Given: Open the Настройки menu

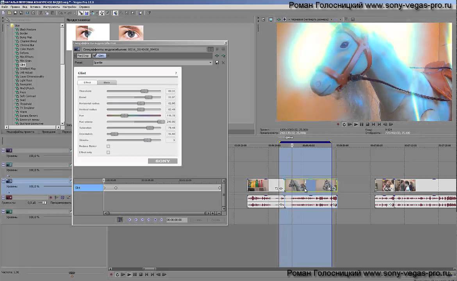Looking at the screenshot, I should pos(70,7).
